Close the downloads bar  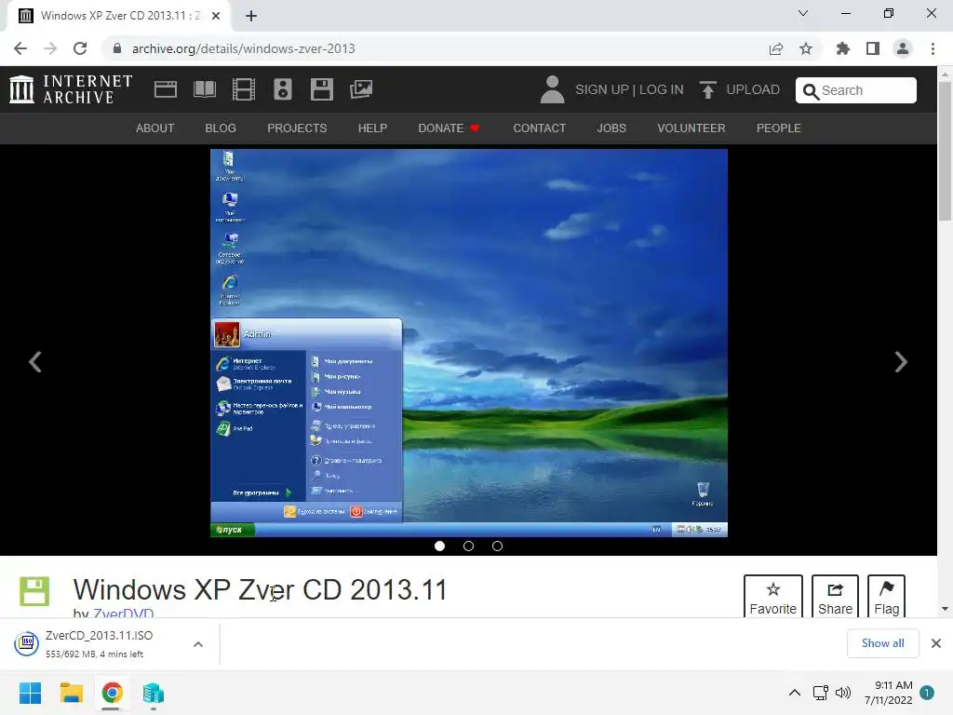point(936,643)
